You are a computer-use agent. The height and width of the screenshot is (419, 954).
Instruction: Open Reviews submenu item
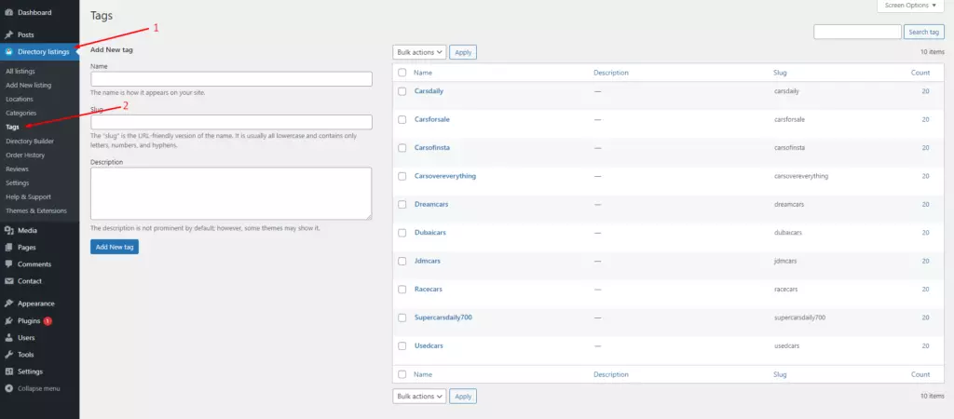[x=17, y=169]
